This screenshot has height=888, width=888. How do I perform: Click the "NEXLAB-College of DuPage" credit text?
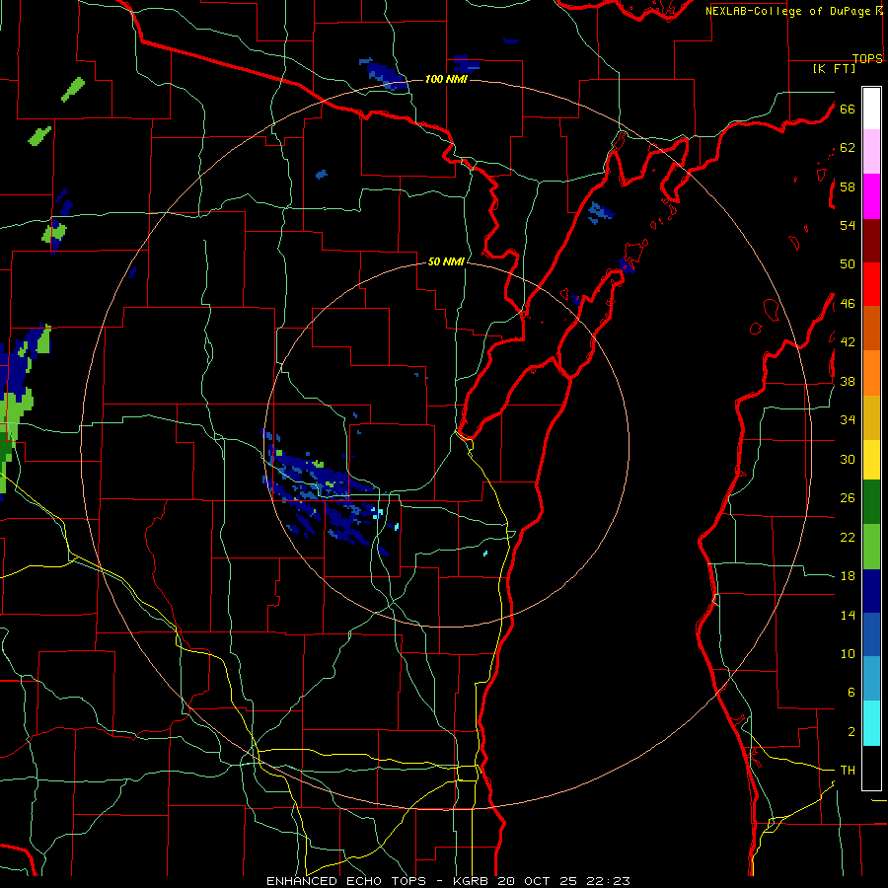787,11
